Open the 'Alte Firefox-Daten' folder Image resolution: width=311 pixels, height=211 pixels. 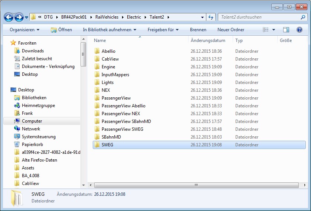(39, 160)
